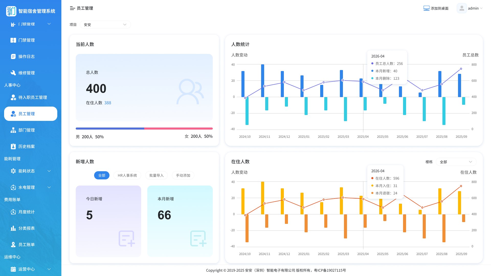Image resolution: width=491 pixels, height=276 pixels.
Task: Select the 手动添加 filter pill
Action: 183,175
